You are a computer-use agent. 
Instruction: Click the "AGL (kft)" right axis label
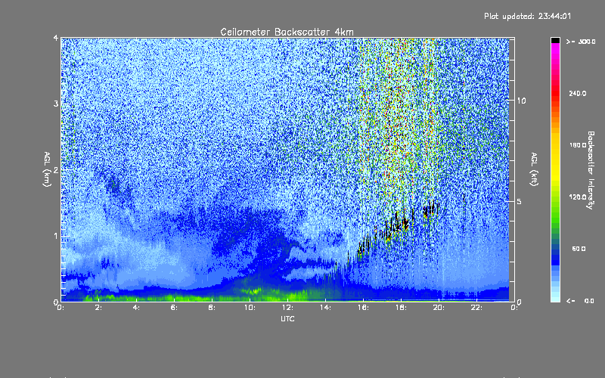[x=534, y=169]
